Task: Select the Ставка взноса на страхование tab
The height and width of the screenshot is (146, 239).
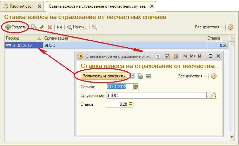Action: click(x=97, y=6)
